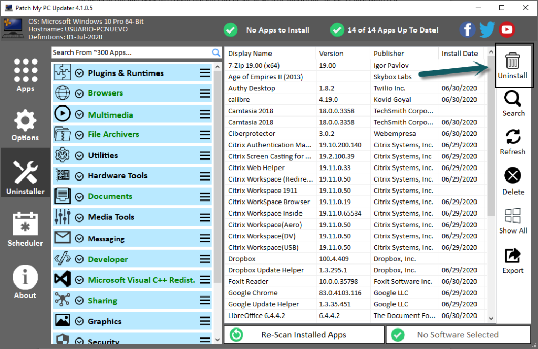Select the Google Chrome entry
Viewport: 538px width, 349px height.
coord(356,293)
